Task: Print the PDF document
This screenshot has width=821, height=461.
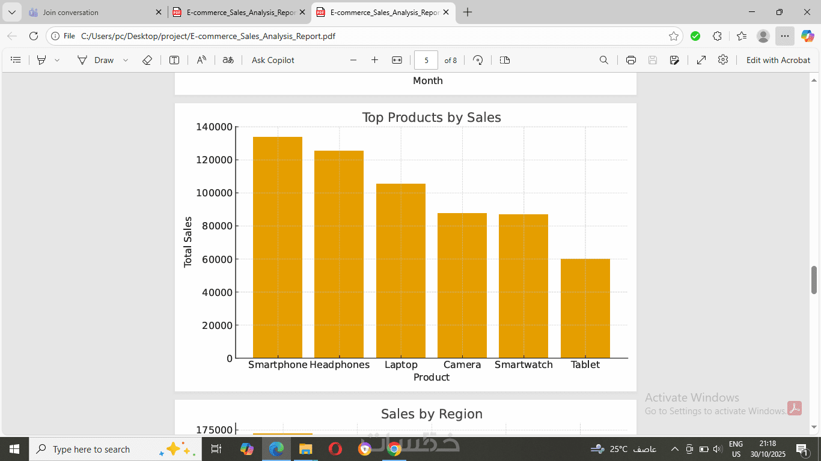Action: [631, 60]
